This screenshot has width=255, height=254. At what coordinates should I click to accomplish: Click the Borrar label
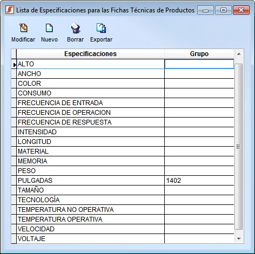point(75,39)
